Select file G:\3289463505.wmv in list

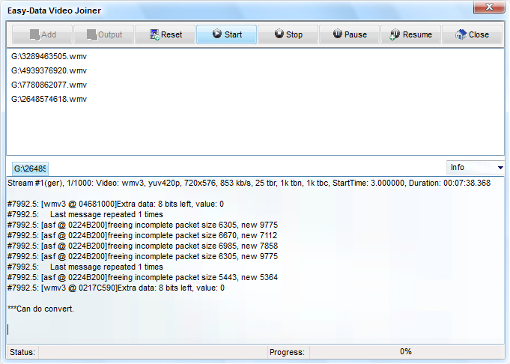point(49,57)
